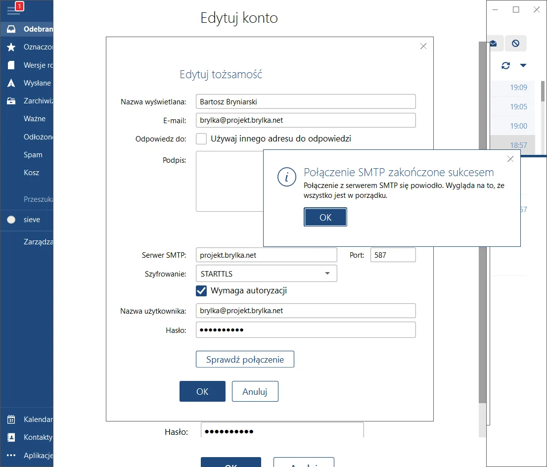Click Anuluj in Edytuj tożsamość dialog
The height and width of the screenshot is (467, 547).
255,392
